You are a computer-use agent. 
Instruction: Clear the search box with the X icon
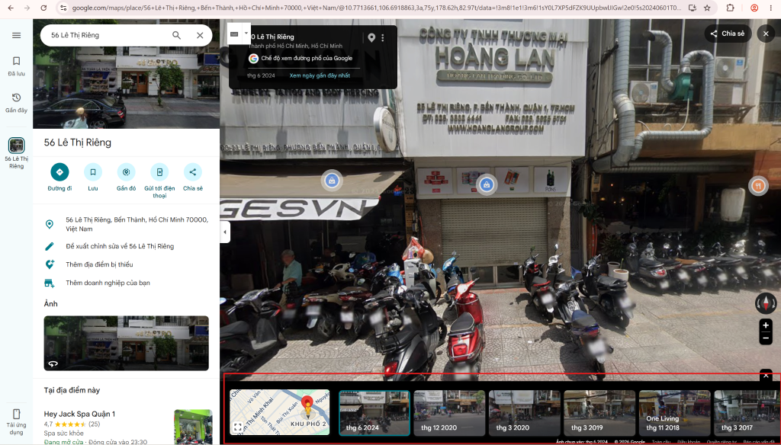pyautogui.click(x=200, y=35)
